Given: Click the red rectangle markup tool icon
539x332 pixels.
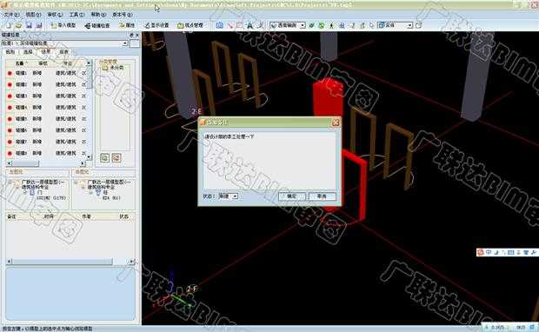Looking at the screenshot, I should (x=240, y=25).
